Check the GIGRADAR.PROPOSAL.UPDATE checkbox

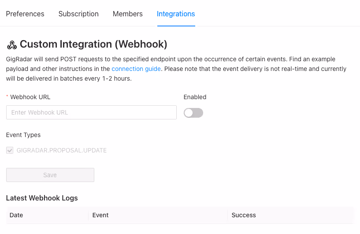pyautogui.click(x=10, y=150)
